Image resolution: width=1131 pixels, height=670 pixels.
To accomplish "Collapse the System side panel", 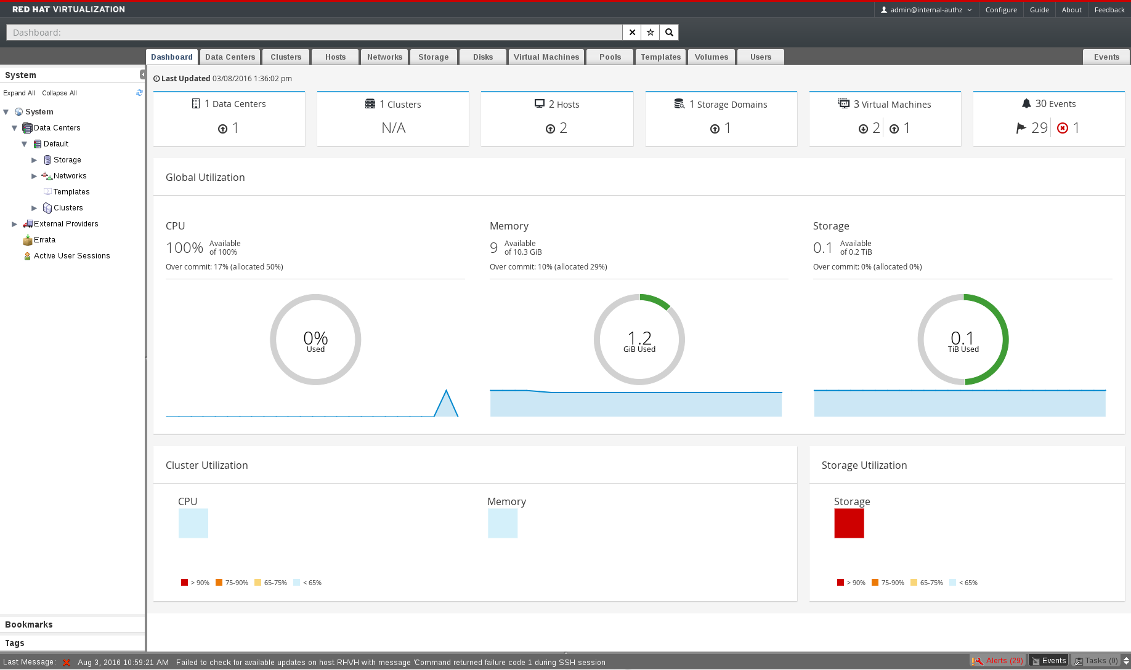I will (142, 74).
